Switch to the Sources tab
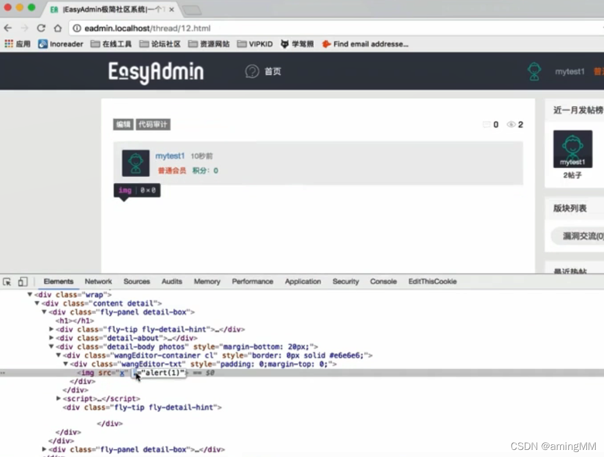Image resolution: width=604 pixels, height=457 pixels. pos(137,282)
